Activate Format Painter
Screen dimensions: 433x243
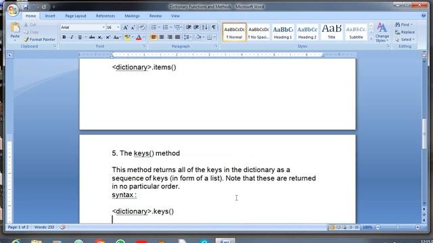[x=39, y=39]
